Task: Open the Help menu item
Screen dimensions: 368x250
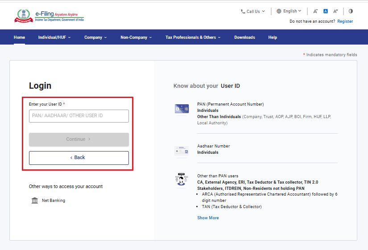Action: [273, 37]
